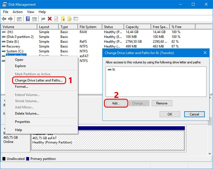Image resolution: width=213 pixels, height=169 pixels.
Task: Click the red X Delete toolbar icon
Action: pos(50,19)
